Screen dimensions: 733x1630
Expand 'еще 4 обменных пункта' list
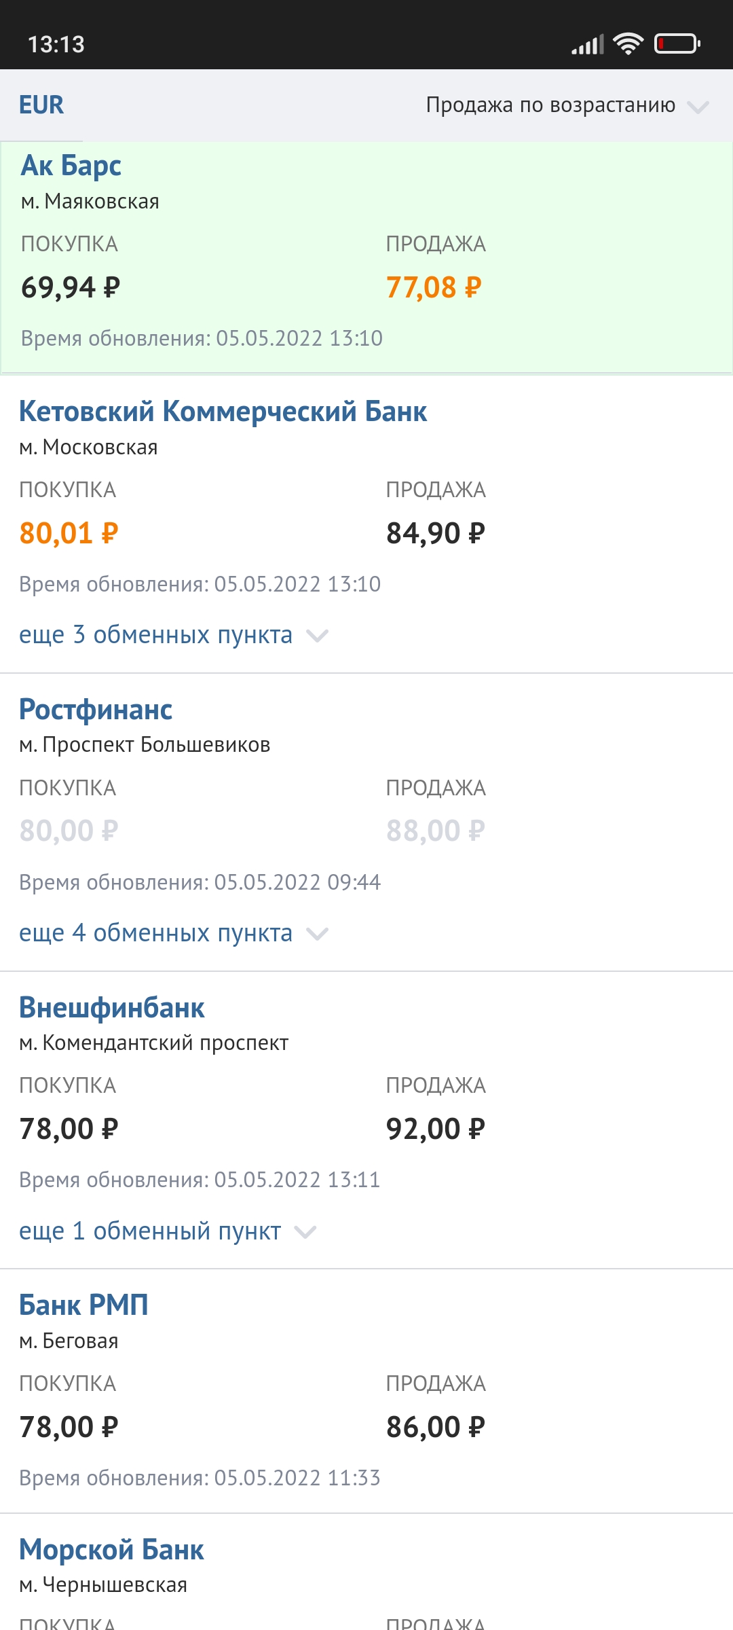point(174,933)
